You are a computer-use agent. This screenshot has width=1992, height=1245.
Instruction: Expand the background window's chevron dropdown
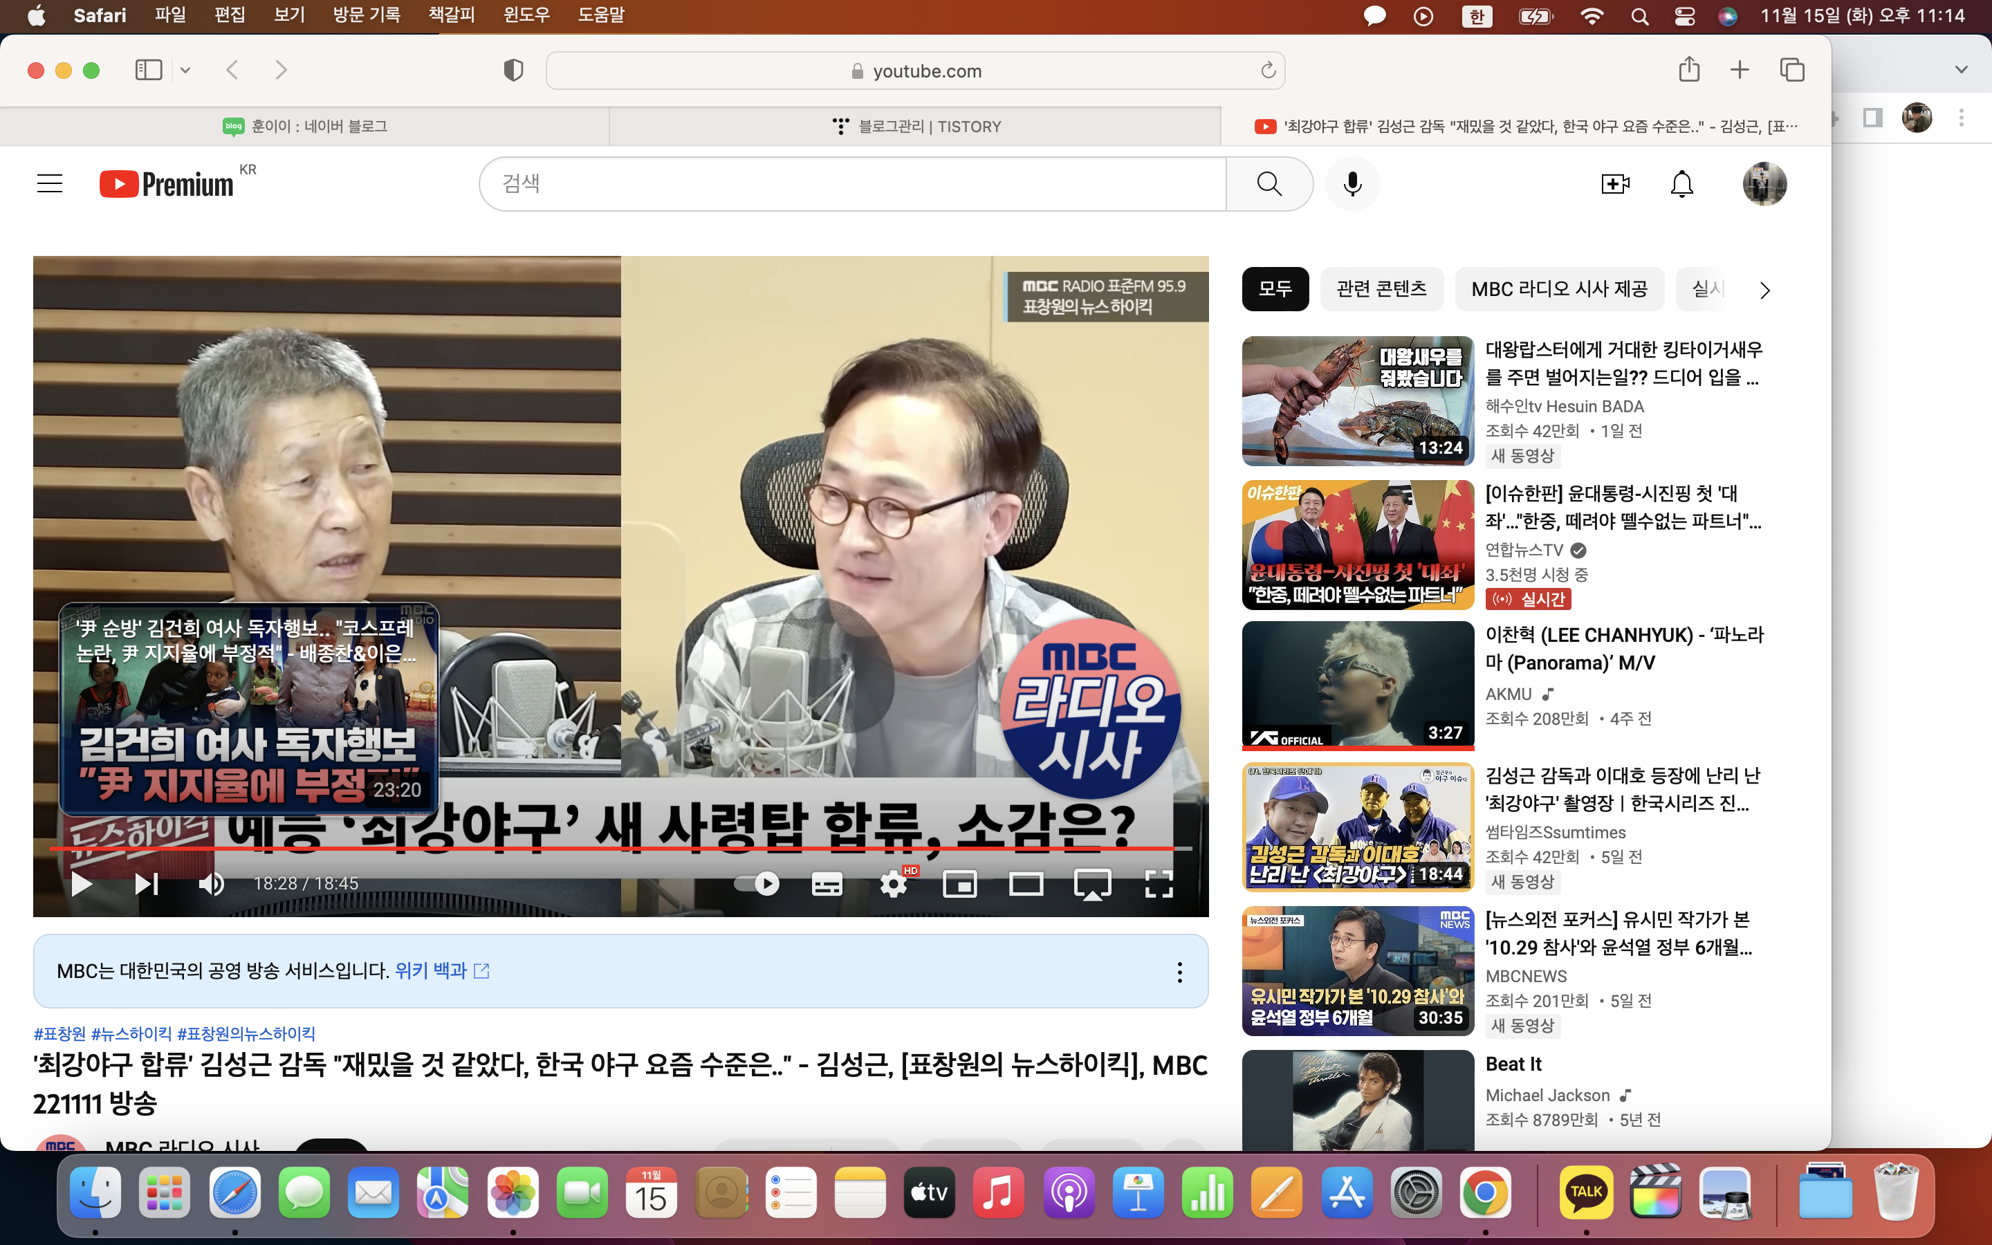point(1962,70)
